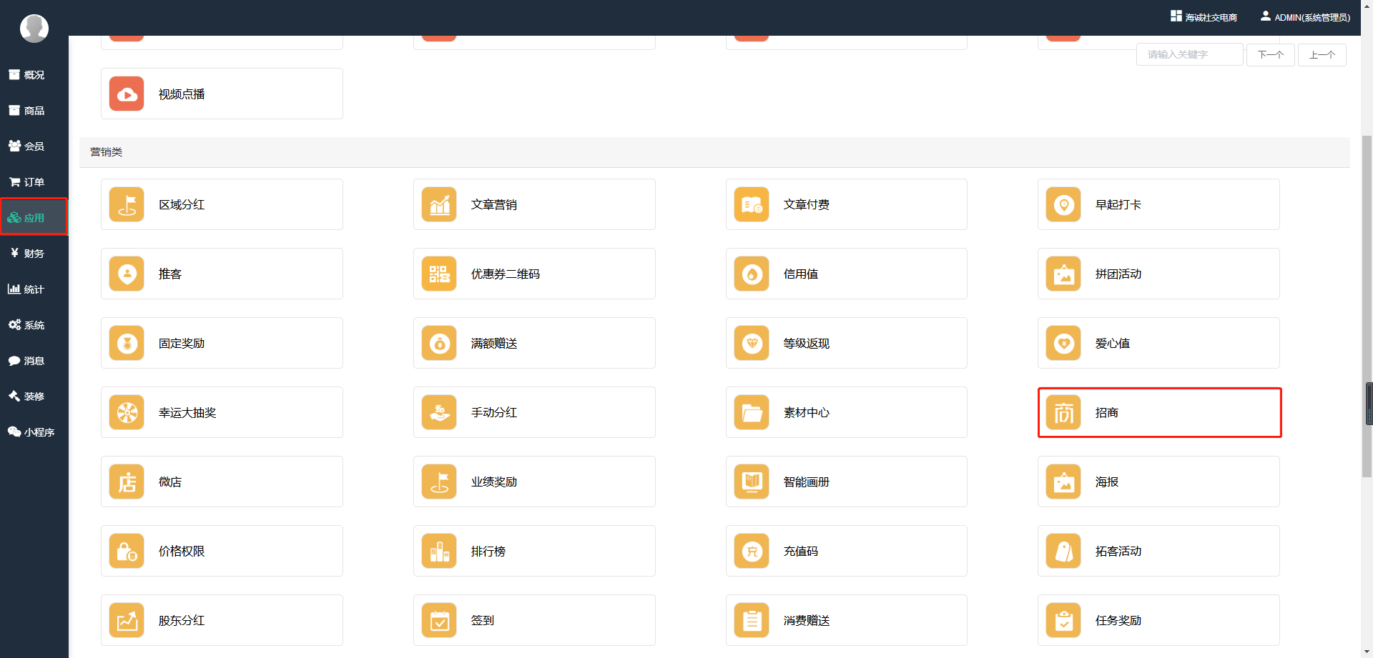Focus the 请输入关键字 search field
1373x658 pixels.
pos(1190,55)
